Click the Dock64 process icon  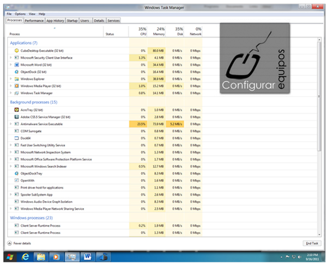tap(16, 138)
